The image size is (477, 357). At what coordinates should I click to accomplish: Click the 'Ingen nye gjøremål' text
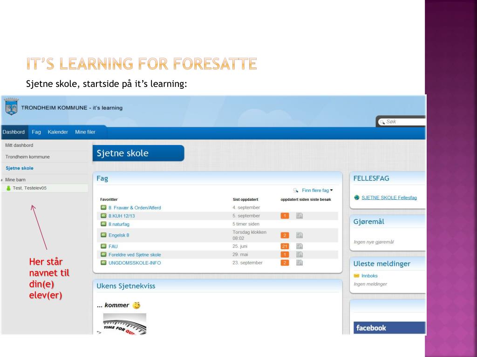pos(374,242)
